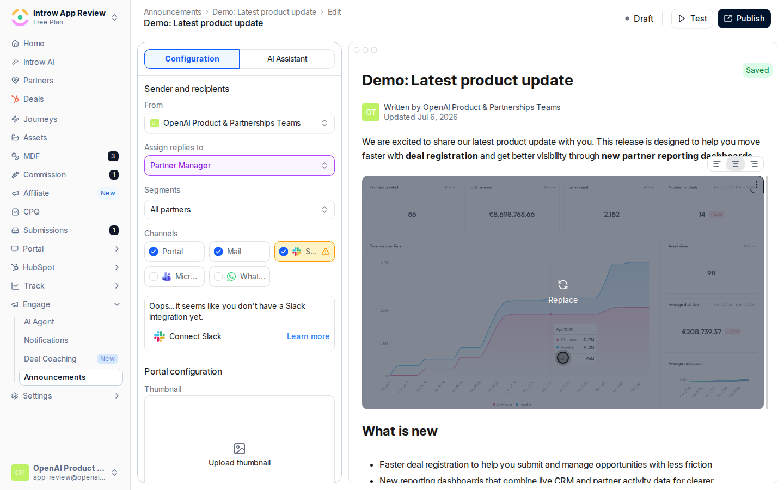Screen dimensions: 784x490
Task: Align image right in editor toolbar
Action: [754, 164]
